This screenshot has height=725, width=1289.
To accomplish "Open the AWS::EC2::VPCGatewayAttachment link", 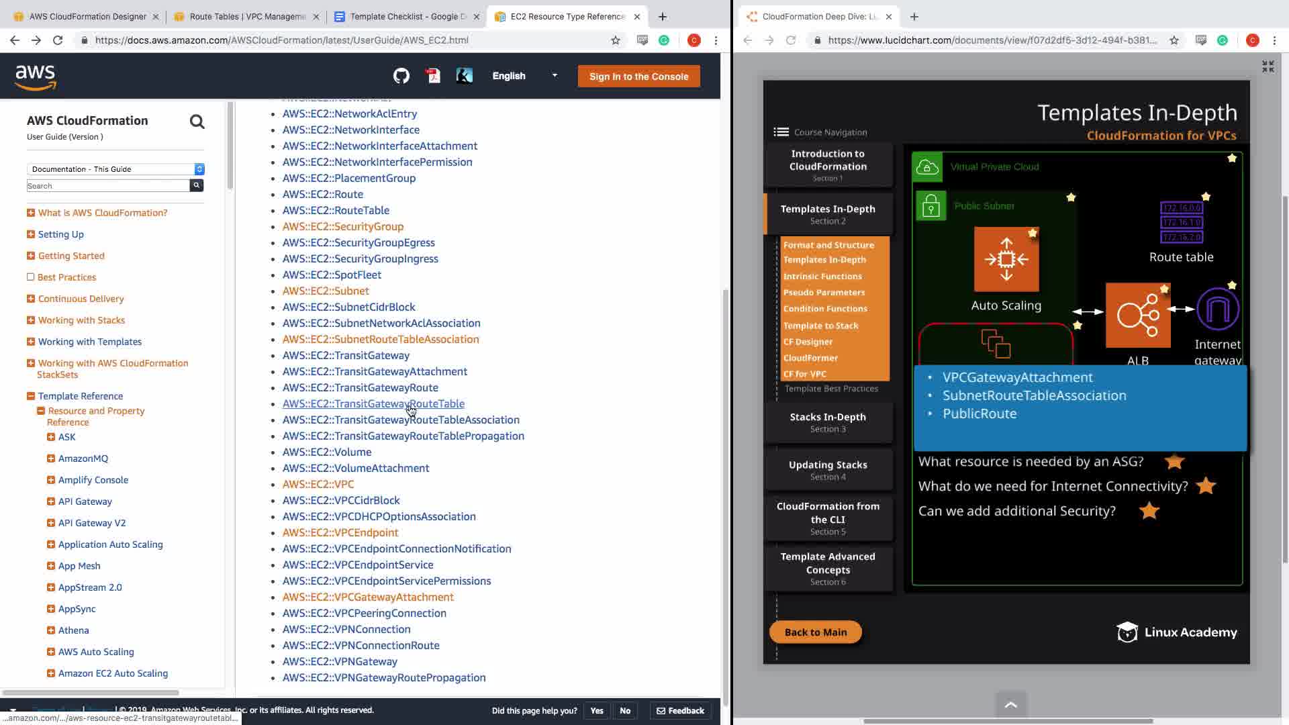I will pyautogui.click(x=368, y=597).
